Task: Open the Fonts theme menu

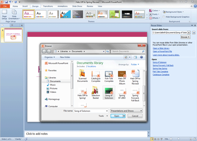Action: coord(154,14)
